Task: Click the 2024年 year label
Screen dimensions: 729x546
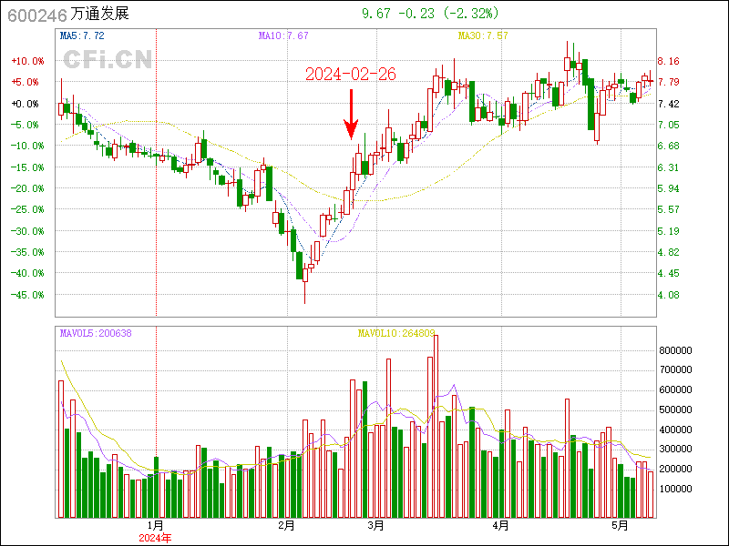Action: pyautogui.click(x=155, y=538)
